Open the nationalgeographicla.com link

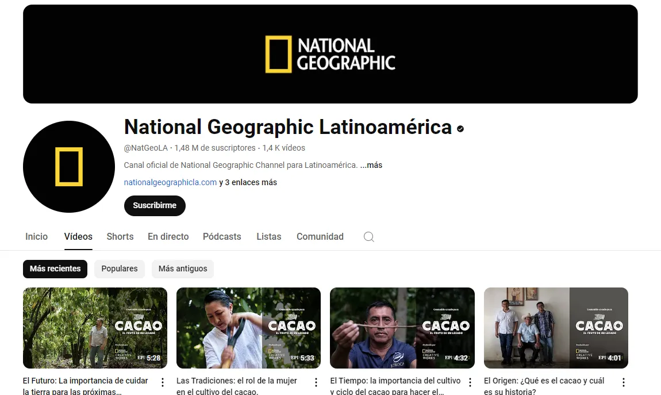[x=170, y=182]
